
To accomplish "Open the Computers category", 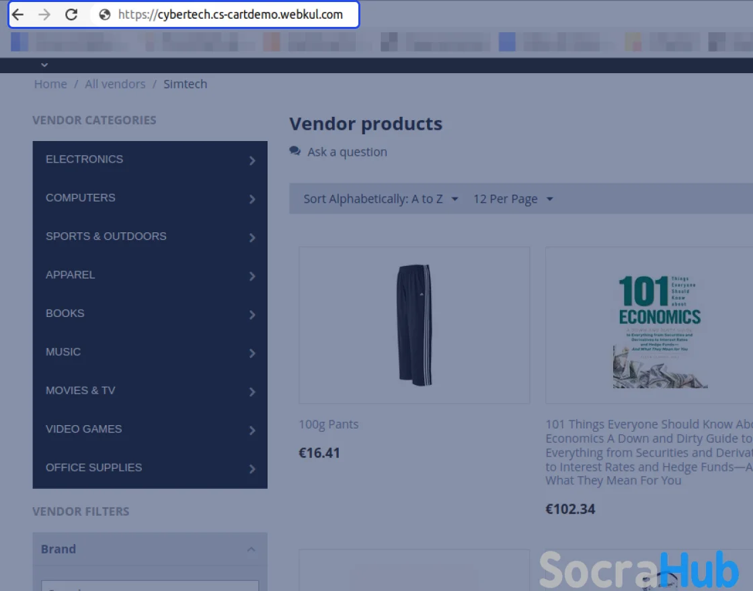I will click(x=81, y=197).
